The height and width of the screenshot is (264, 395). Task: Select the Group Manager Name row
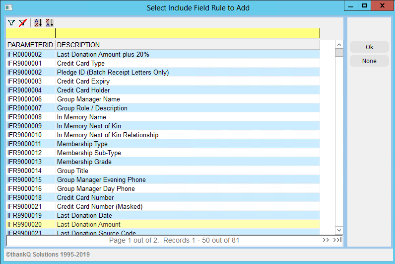[163, 99]
